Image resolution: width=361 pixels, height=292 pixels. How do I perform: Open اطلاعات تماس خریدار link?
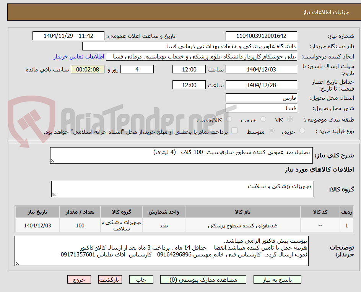[x=79, y=57]
